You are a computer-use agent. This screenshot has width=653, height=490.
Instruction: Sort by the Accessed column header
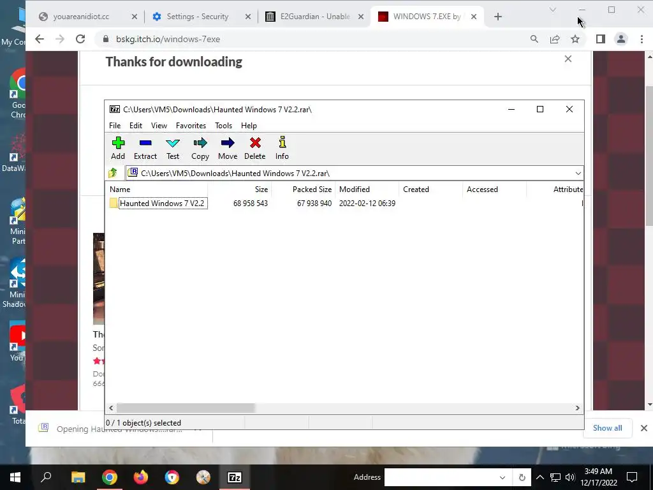[495, 189]
